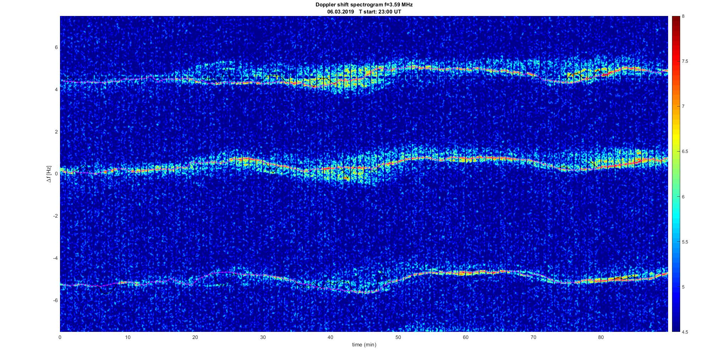Click the middle Doppler trace at 60 minutes

pos(465,158)
